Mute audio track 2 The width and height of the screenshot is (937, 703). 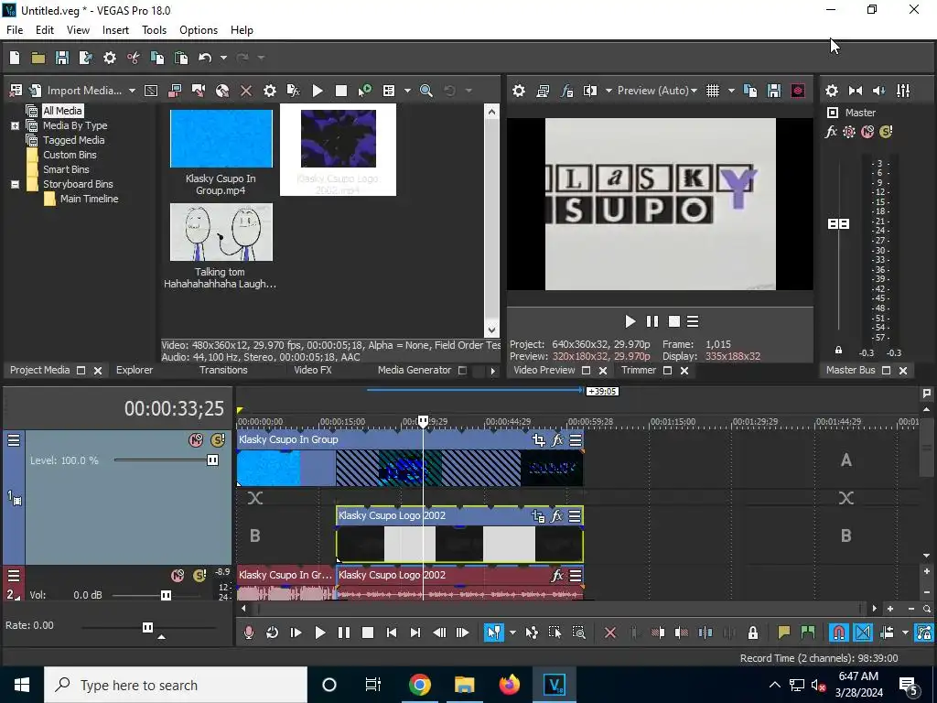178,576
